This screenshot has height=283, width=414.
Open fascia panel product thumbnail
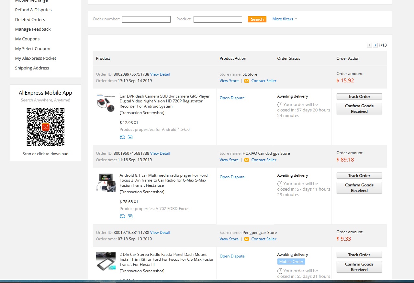point(106,261)
